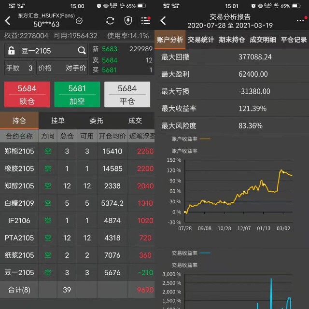Click the 最大亏损 -31380.00 row
The height and width of the screenshot is (309, 309).
[x=232, y=91]
